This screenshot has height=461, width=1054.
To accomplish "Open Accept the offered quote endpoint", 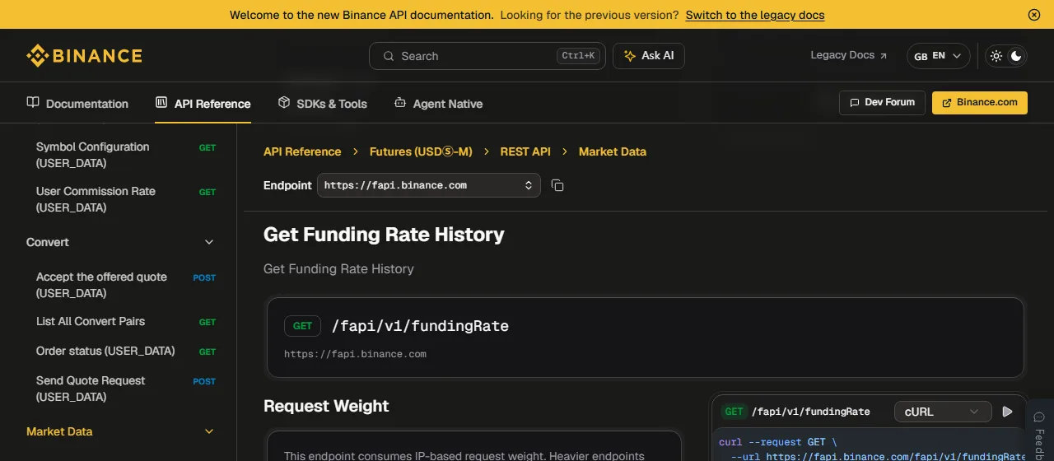I will 126,285.
